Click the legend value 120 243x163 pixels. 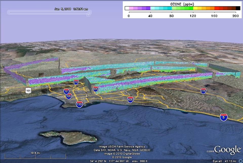(193, 16)
